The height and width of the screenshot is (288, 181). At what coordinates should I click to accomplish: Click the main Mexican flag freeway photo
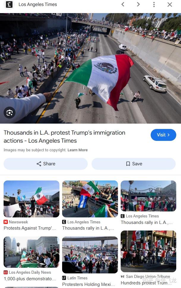coord(90,68)
